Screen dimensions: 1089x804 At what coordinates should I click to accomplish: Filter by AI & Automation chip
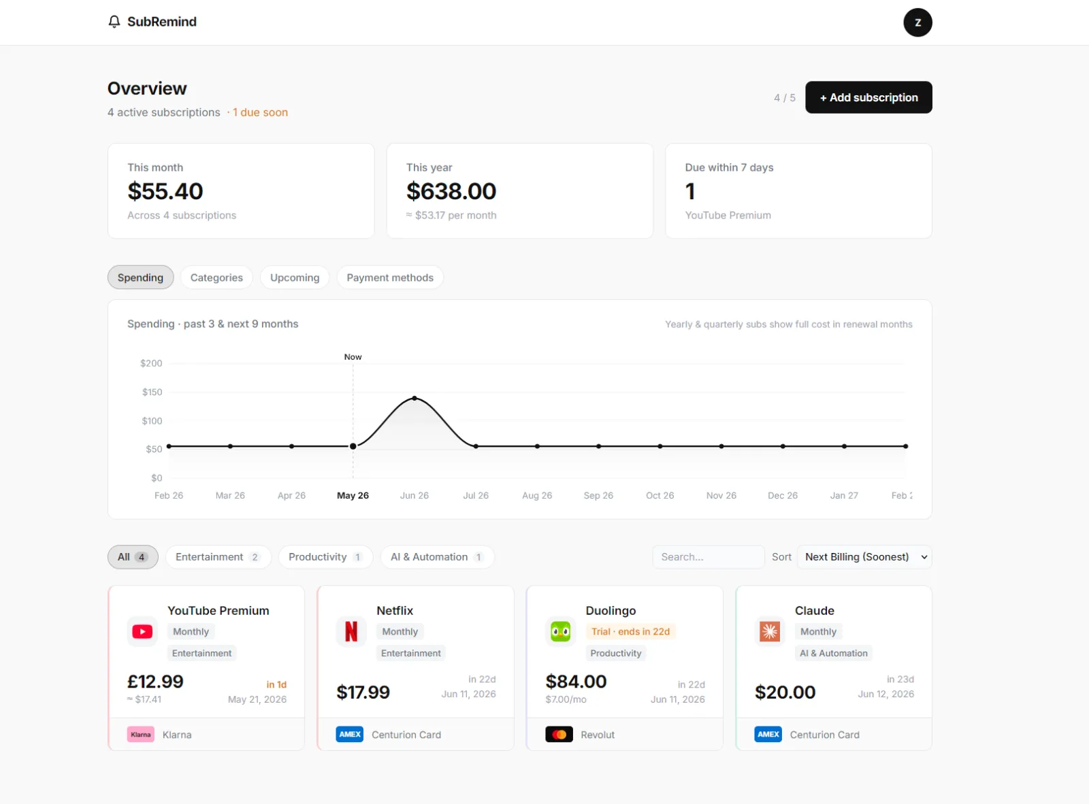[x=437, y=557]
